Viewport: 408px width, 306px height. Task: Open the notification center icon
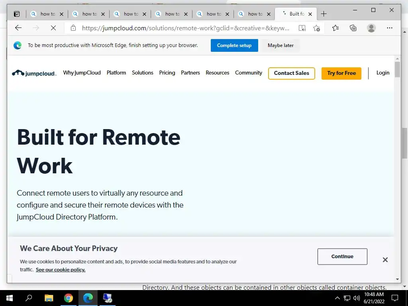point(395,298)
